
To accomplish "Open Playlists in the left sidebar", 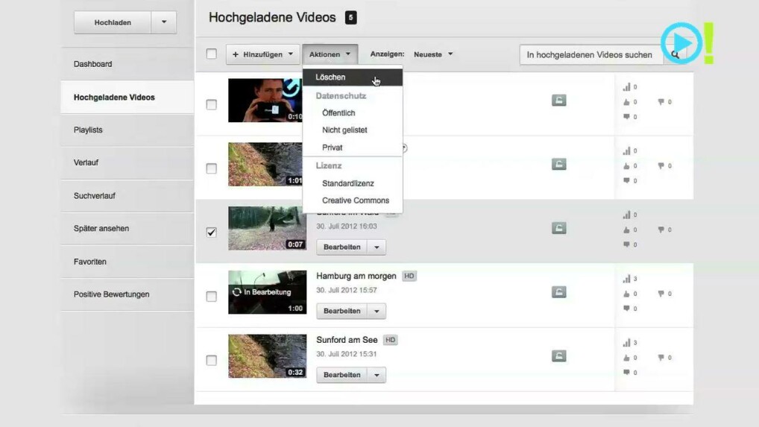I will [x=88, y=130].
